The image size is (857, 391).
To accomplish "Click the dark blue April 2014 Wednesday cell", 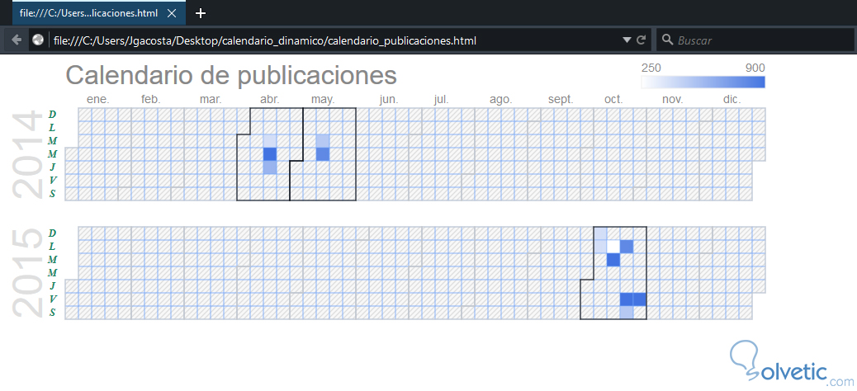I will tap(270, 154).
